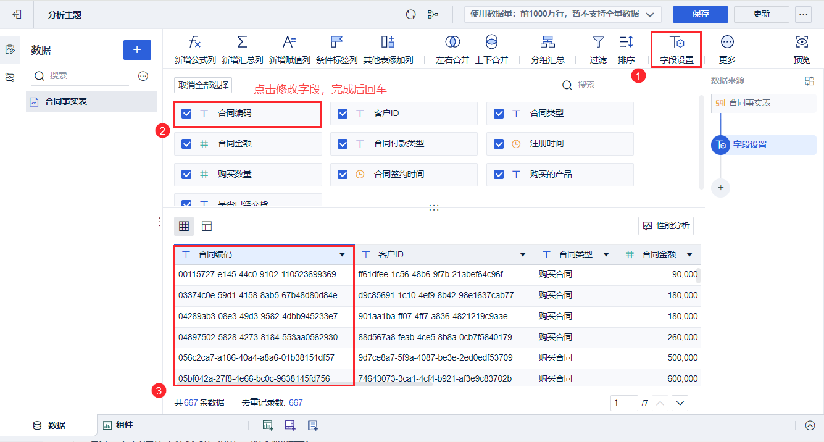The height and width of the screenshot is (442, 824).
Task: Uncheck the 合同付款类型 checkbox
Action: click(343, 144)
